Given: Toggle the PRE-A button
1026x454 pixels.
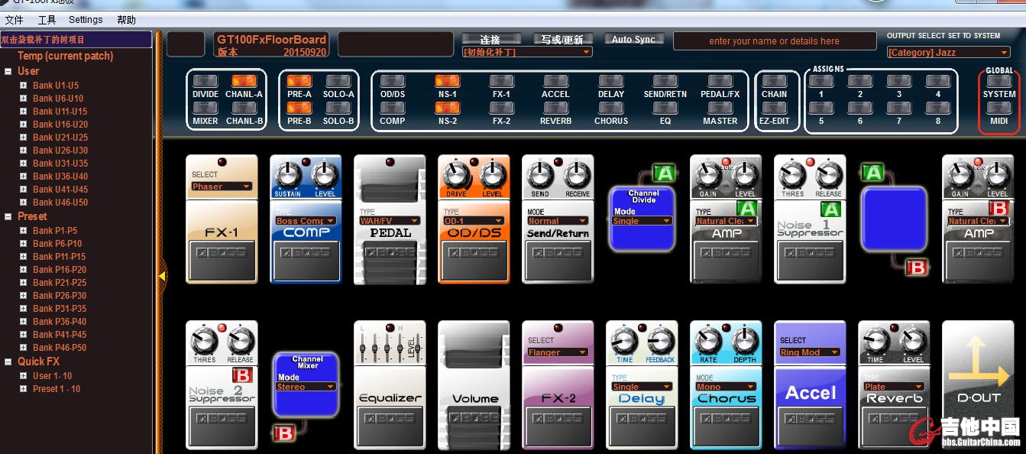Looking at the screenshot, I should coord(299,81).
